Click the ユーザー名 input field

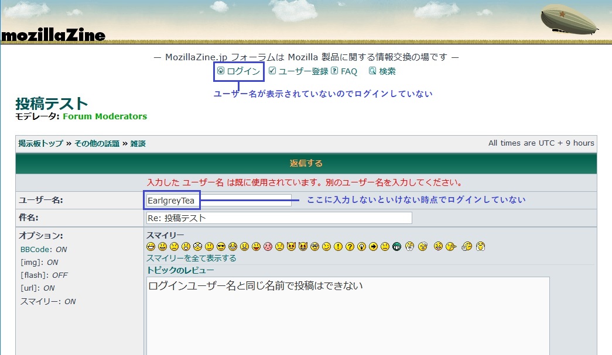pos(218,201)
